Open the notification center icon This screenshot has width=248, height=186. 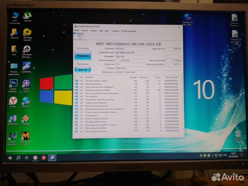(242, 155)
